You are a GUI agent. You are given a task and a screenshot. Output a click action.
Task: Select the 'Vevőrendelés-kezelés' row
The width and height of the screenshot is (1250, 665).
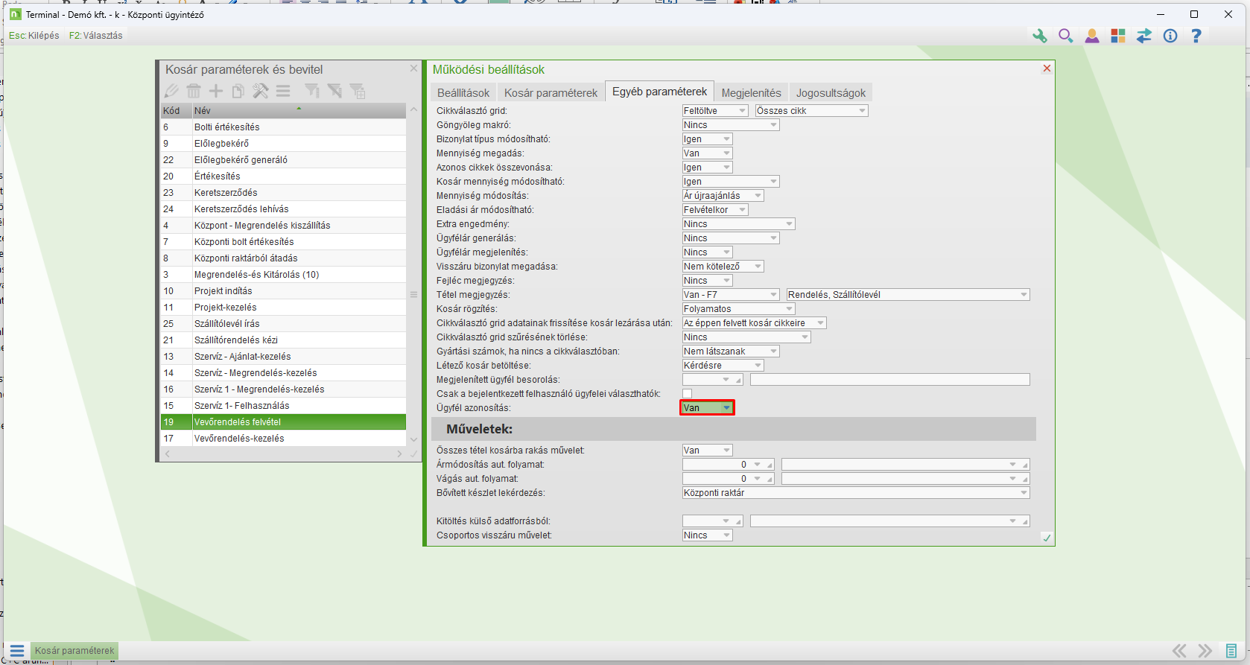coord(283,439)
